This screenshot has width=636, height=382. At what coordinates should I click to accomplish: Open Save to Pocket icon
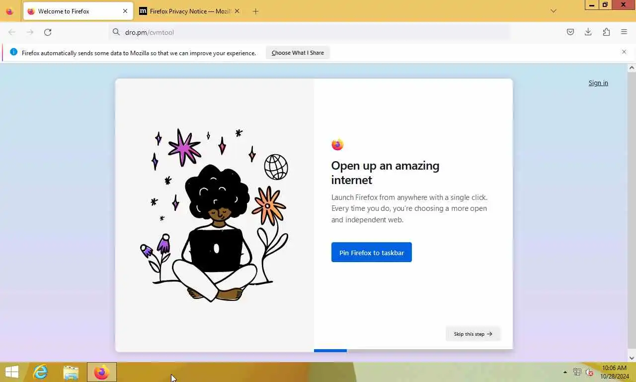point(570,32)
